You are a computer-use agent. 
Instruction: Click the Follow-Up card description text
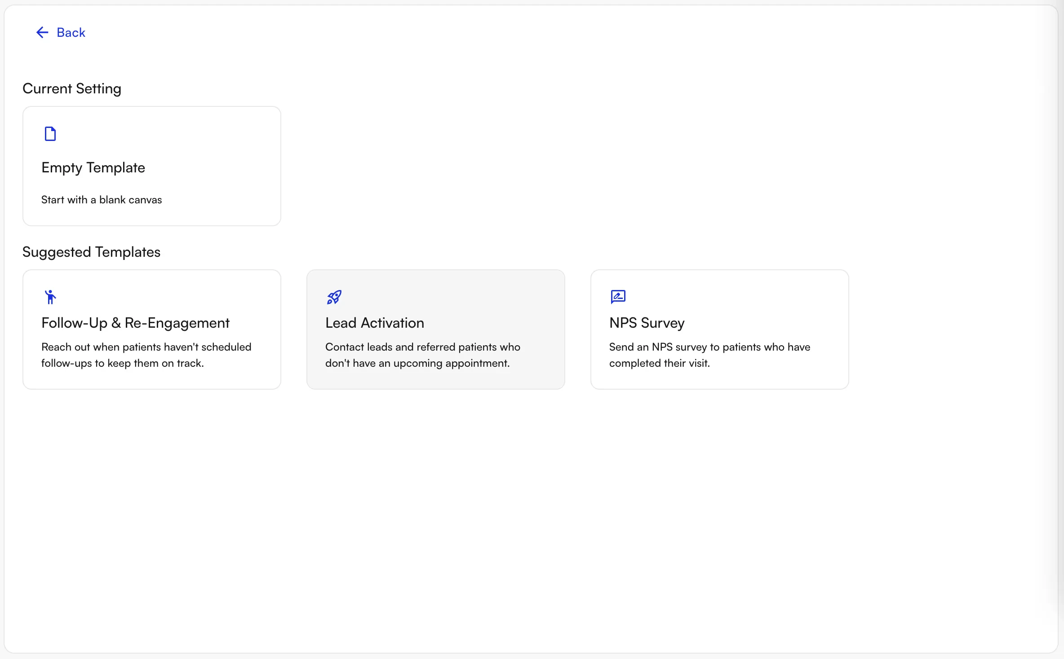click(x=146, y=355)
